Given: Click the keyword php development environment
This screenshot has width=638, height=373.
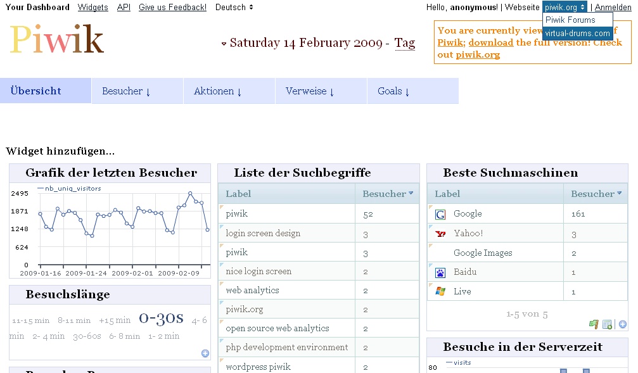Looking at the screenshot, I should click(287, 348).
